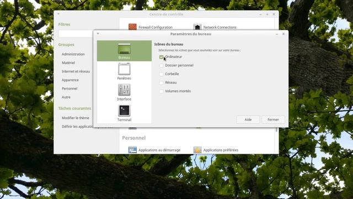The width and height of the screenshot is (353, 199).
Task: Minimize the Paramètres du bureau window
Action: (277, 34)
